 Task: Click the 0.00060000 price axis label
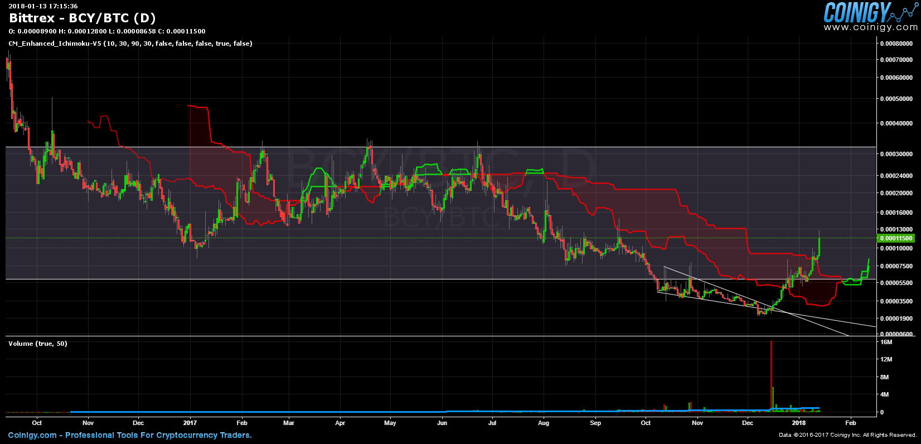pos(896,78)
